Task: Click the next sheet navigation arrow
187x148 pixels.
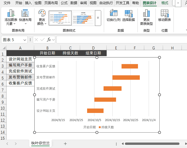Action: coord(16,144)
